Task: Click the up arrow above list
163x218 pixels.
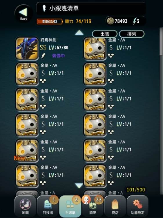Action: tap(79, 32)
